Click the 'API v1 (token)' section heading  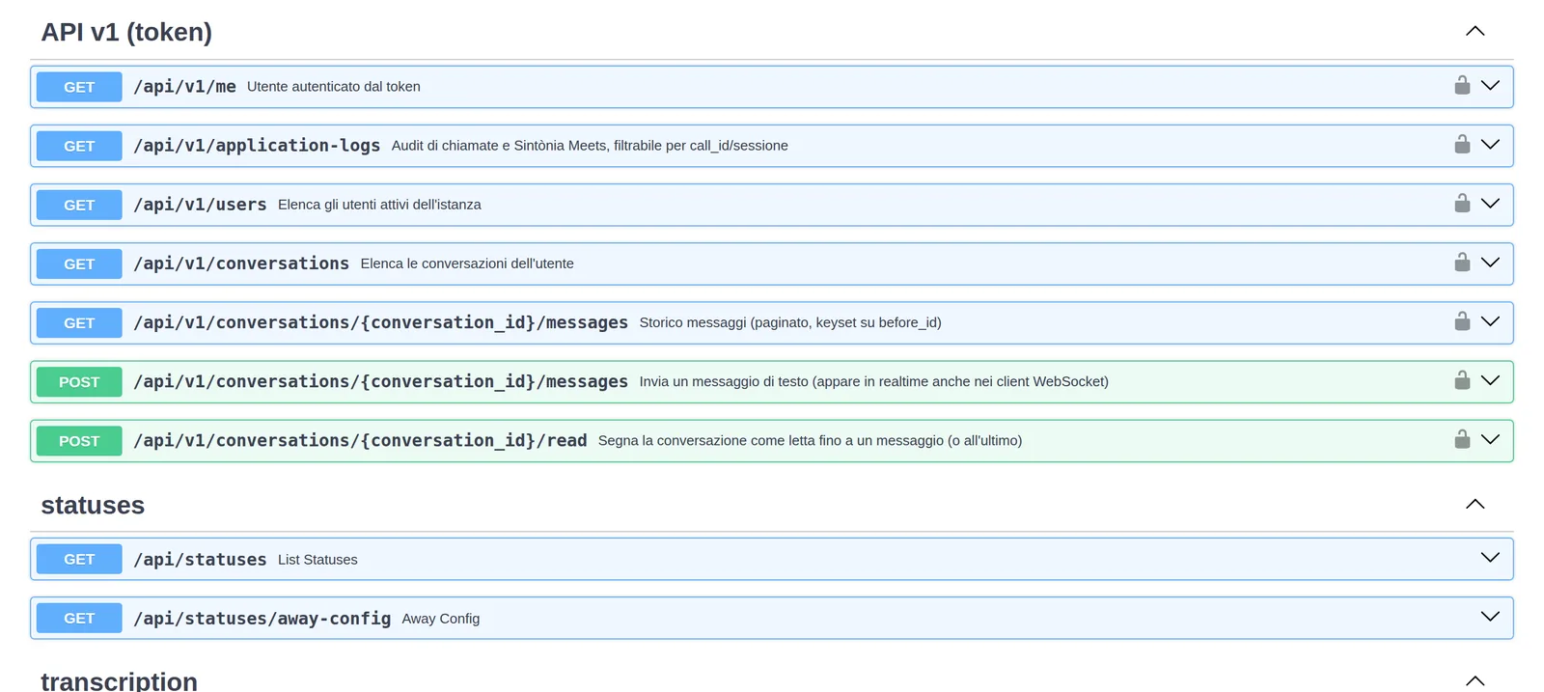(x=126, y=32)
